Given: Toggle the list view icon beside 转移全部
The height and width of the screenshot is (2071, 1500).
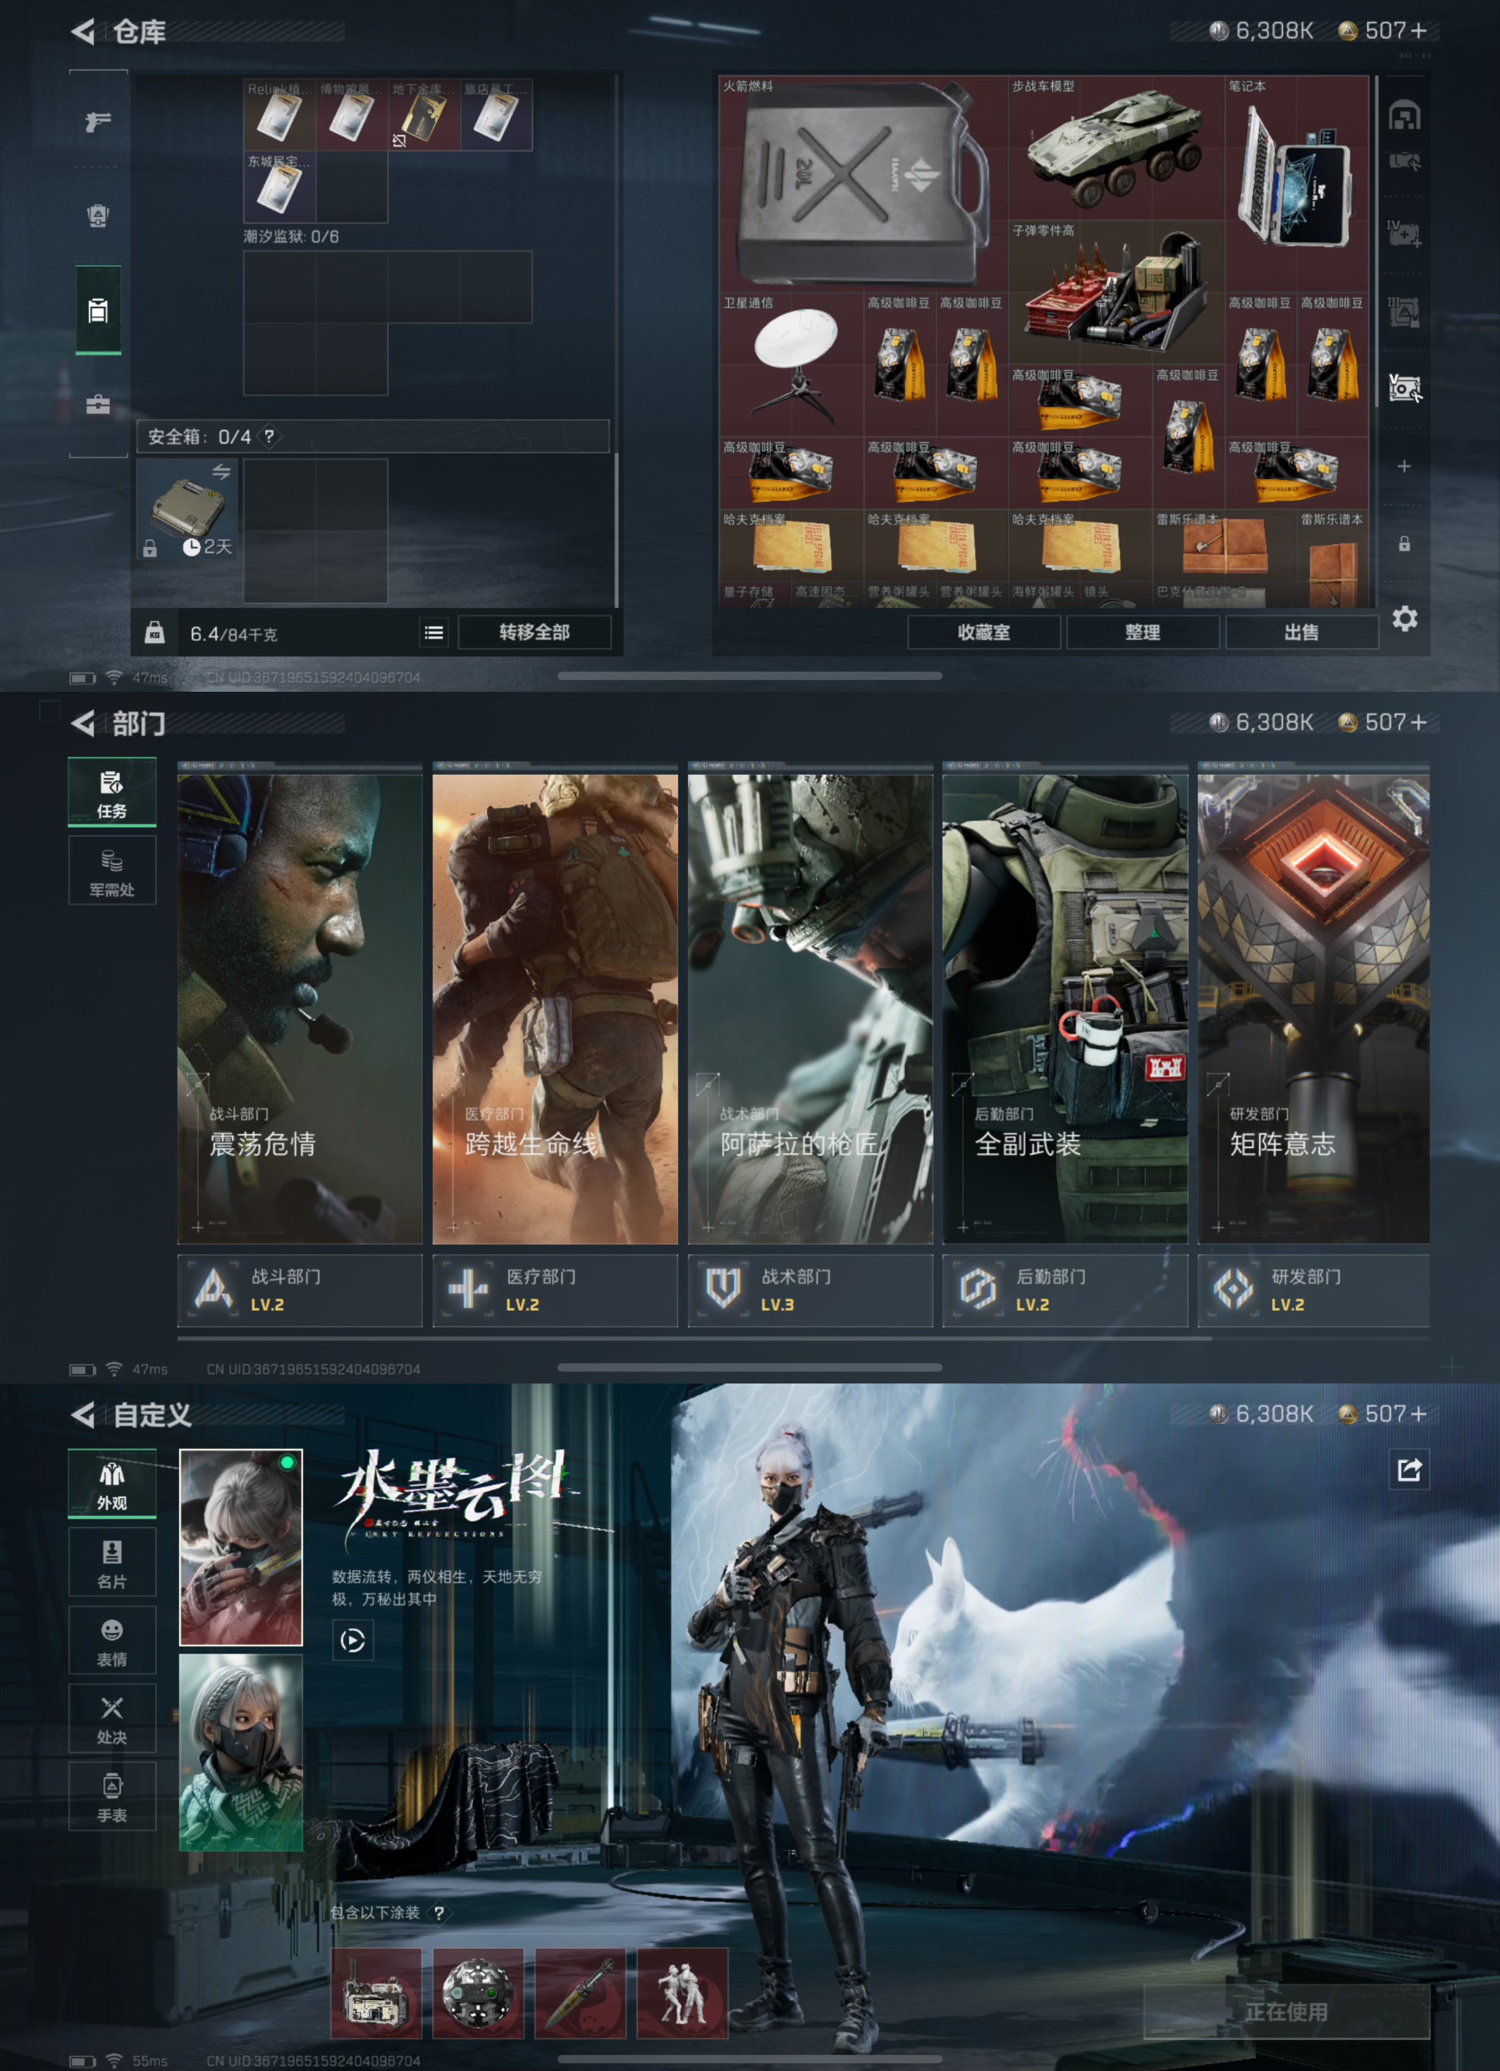Looking at the screenshot, I should pos(434,632).
